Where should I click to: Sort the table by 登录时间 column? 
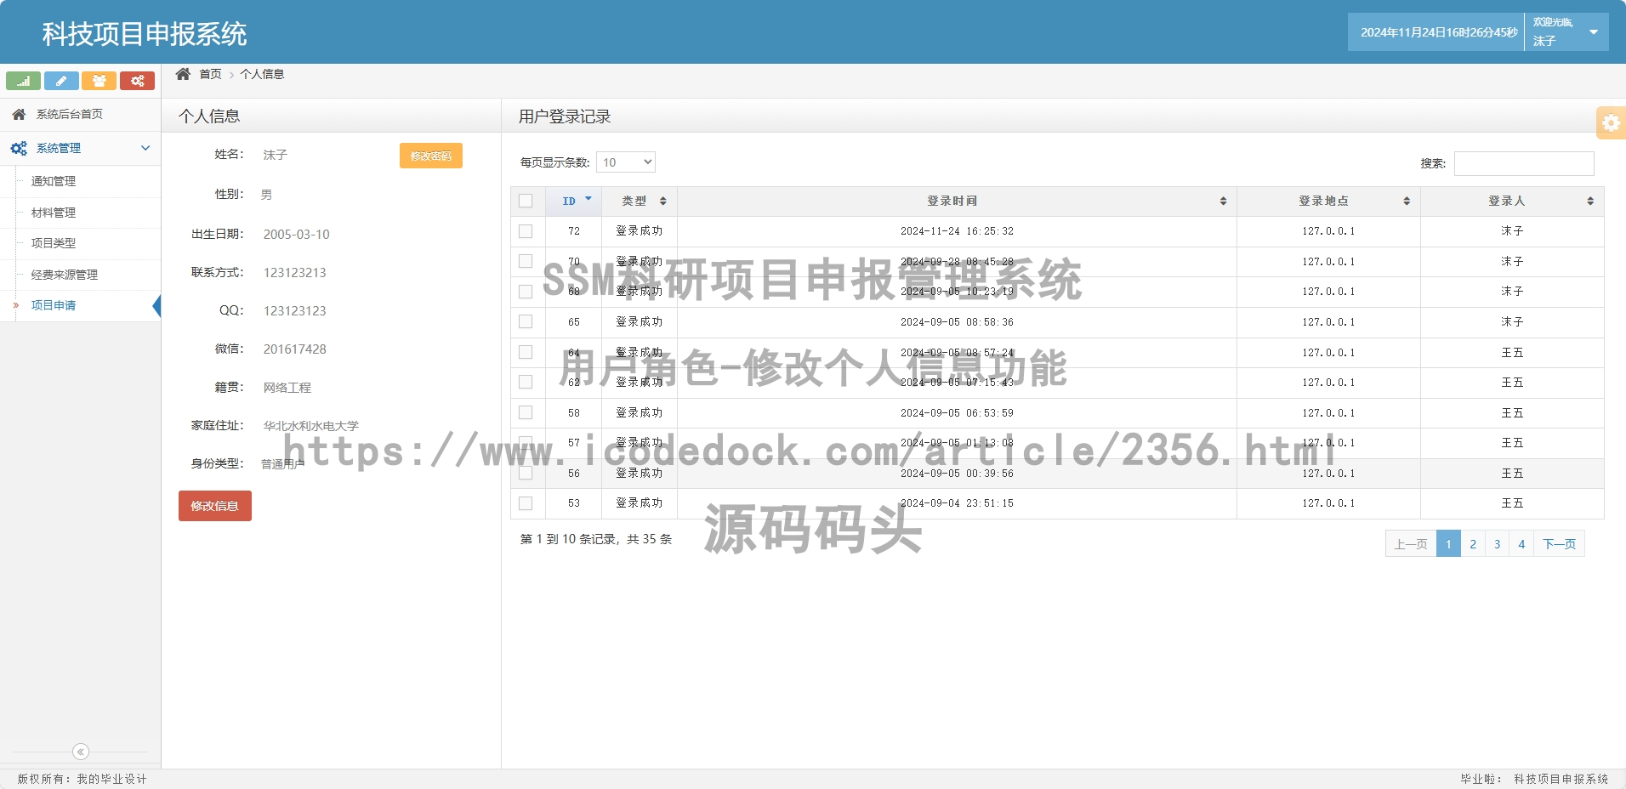pyautogui.click(x=957, y=202)
